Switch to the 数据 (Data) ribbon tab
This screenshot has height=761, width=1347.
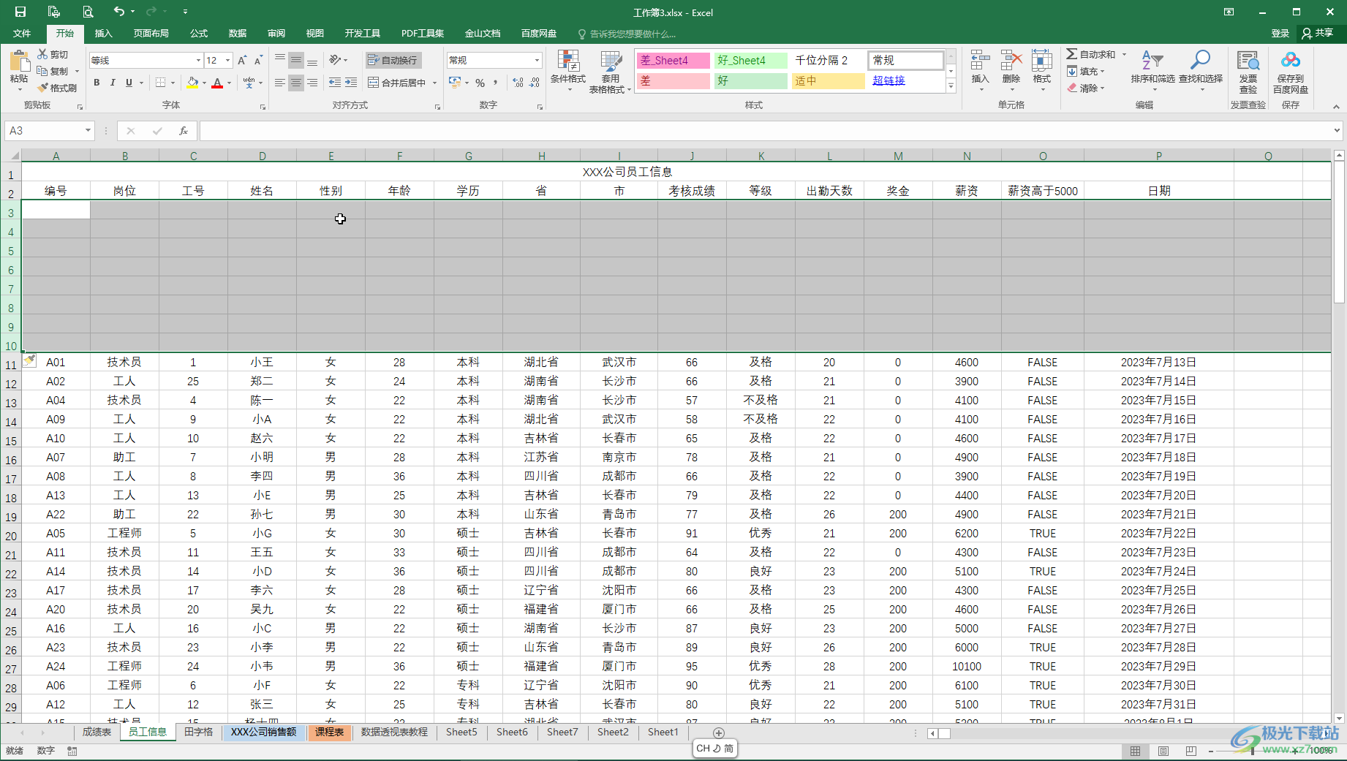238,33
